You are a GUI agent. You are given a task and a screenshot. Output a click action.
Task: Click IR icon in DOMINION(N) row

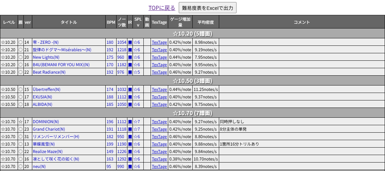(130, 121)
